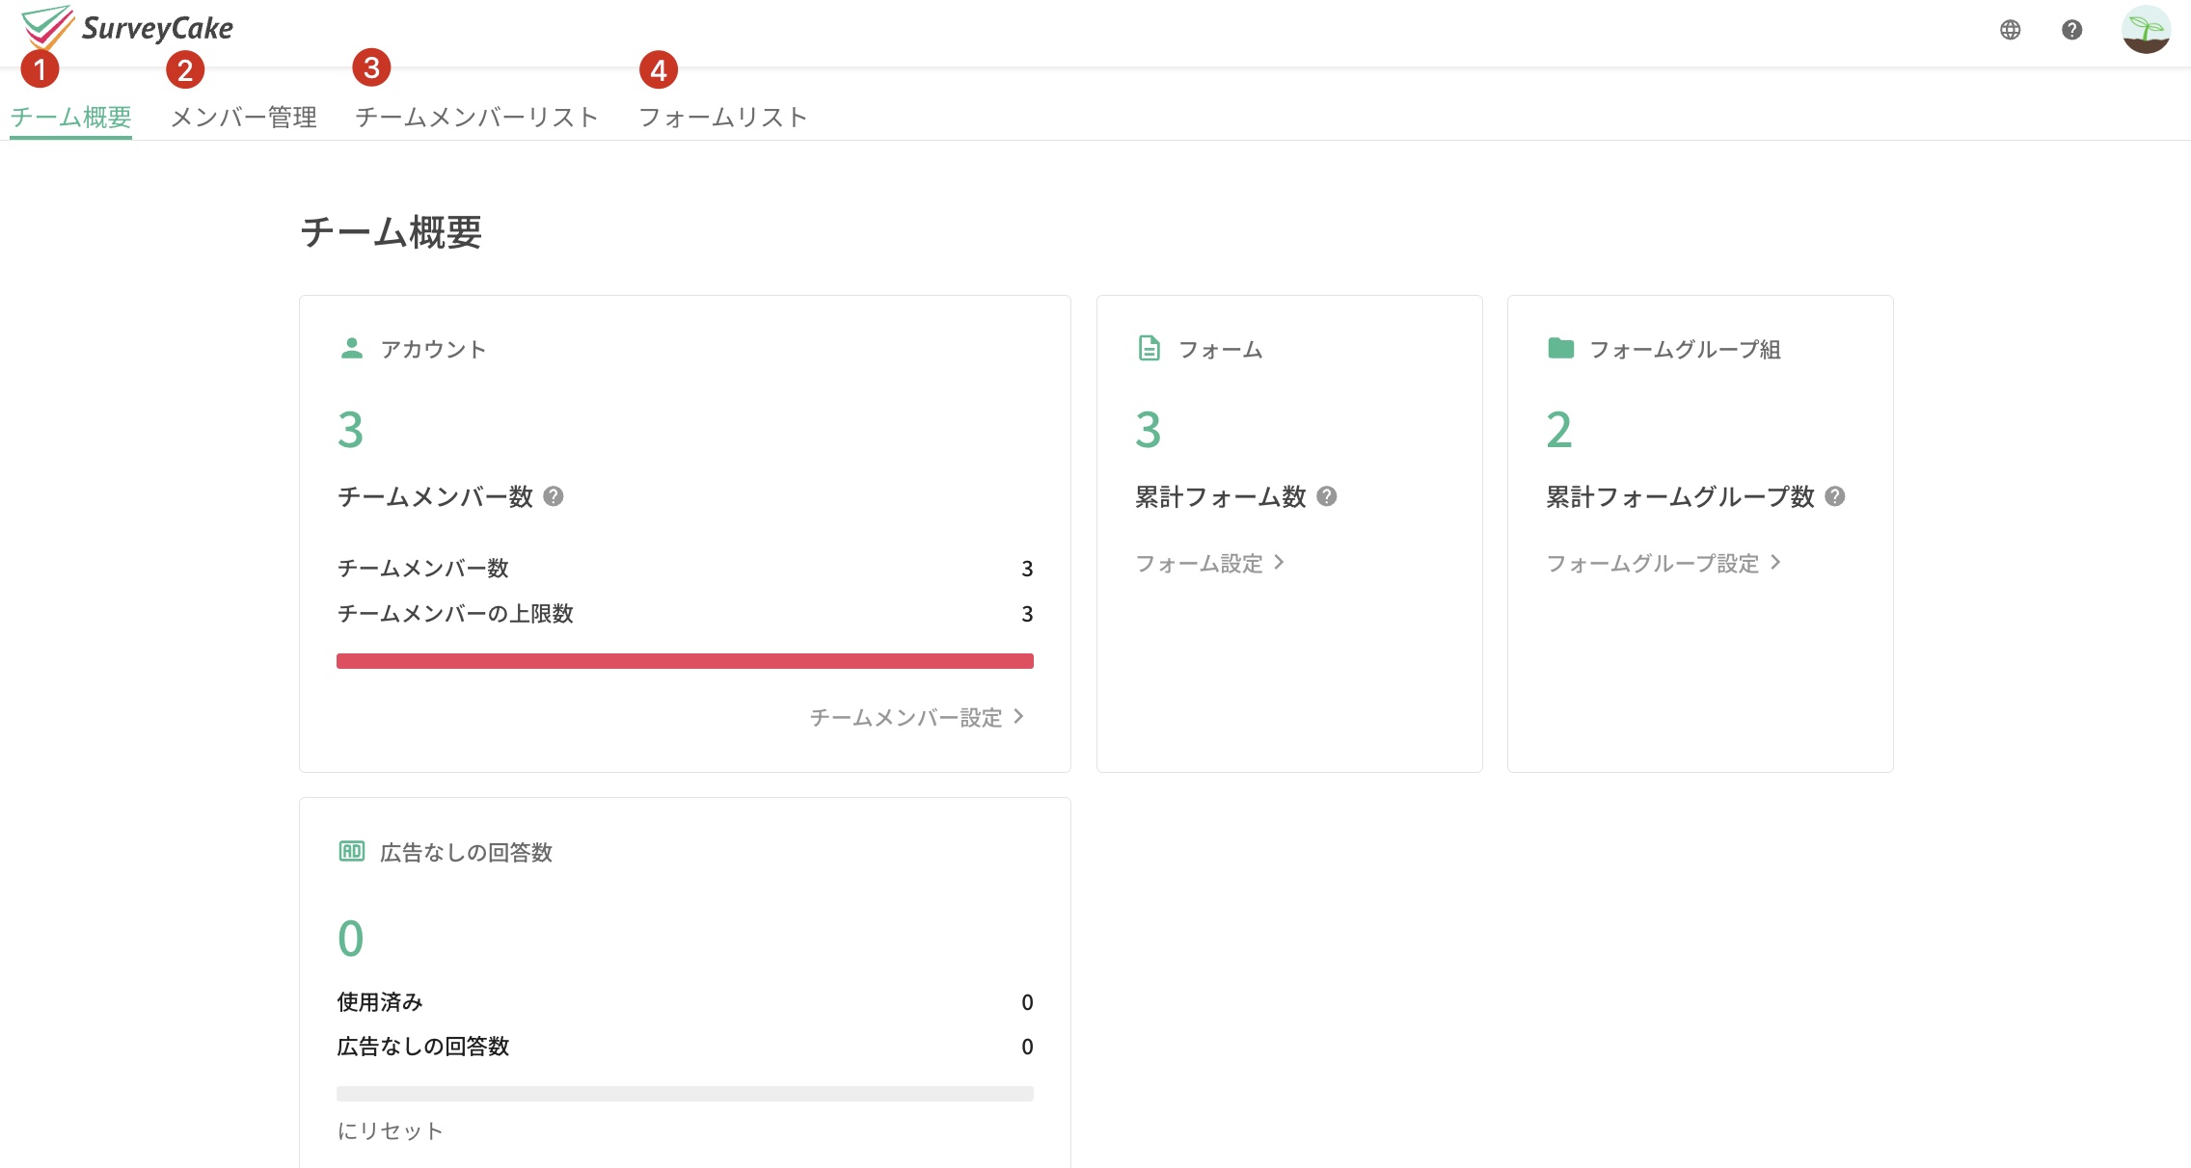Show help tooltip for チームメンバー数
This screenshot has height=1168, width=2191.
553,496
